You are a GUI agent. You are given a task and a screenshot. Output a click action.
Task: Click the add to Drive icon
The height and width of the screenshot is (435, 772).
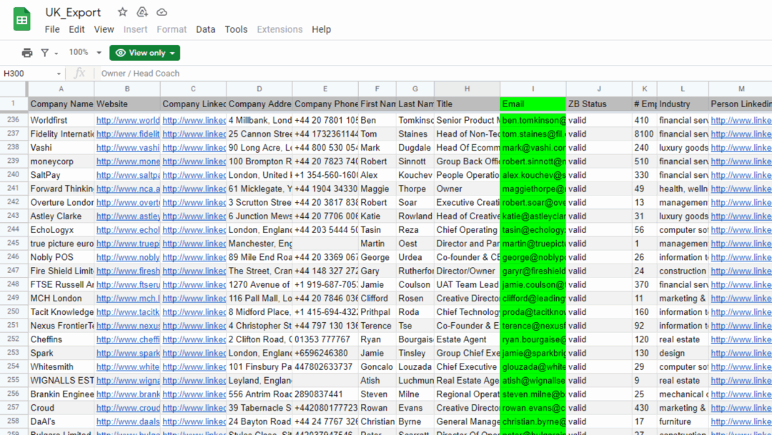[x=142, y=12]
